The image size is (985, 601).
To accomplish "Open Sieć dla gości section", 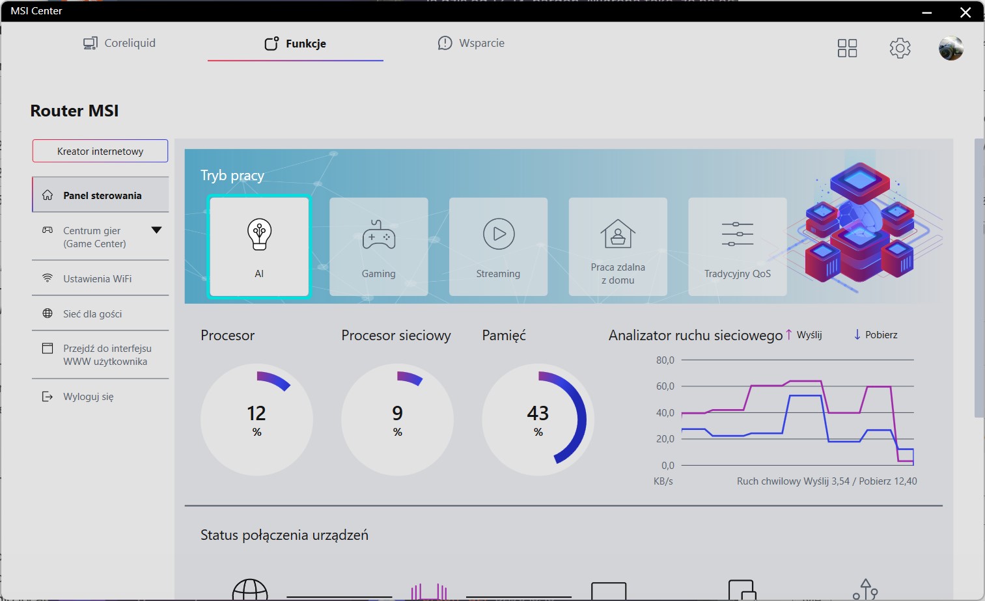I will (x=92, y=314).
